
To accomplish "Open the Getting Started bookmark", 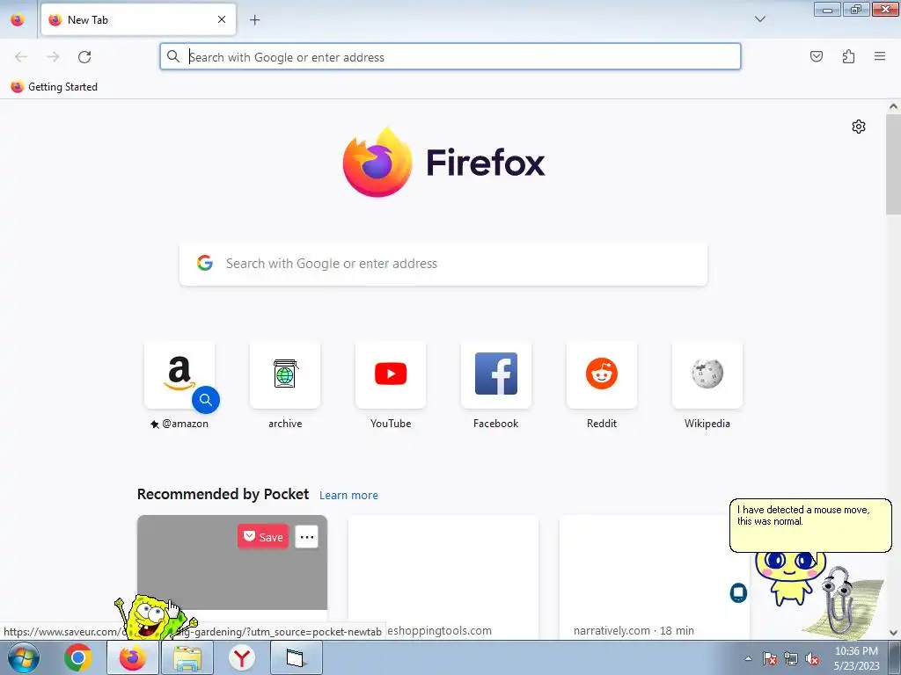I will [x=54, y=87].
